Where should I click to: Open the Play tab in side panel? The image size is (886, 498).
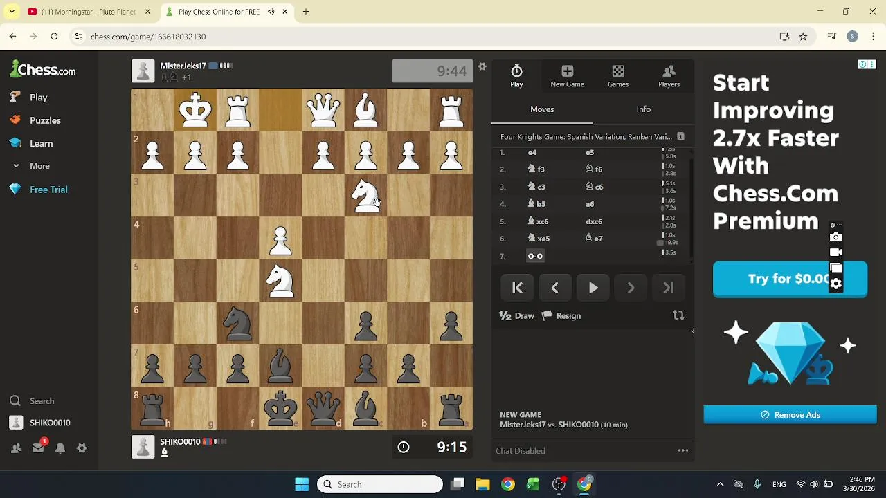516,76
